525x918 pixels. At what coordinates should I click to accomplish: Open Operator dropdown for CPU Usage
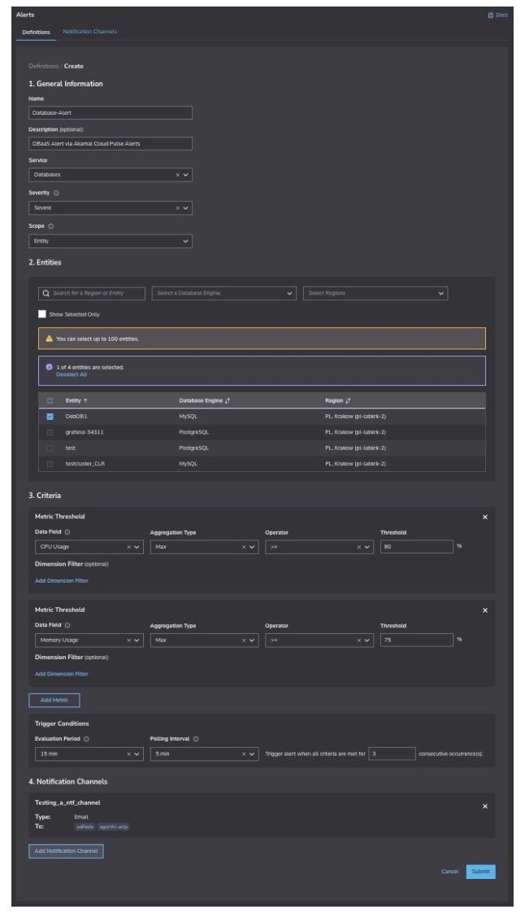tap(367, 547)
